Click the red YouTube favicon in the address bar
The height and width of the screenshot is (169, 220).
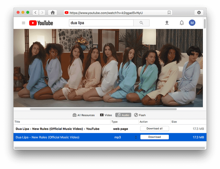click(x=67, y=13)
